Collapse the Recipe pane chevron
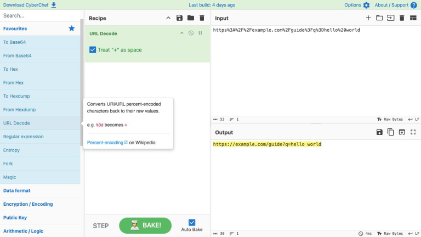This screenshot has height=237, width=421. tap(168, 18)
